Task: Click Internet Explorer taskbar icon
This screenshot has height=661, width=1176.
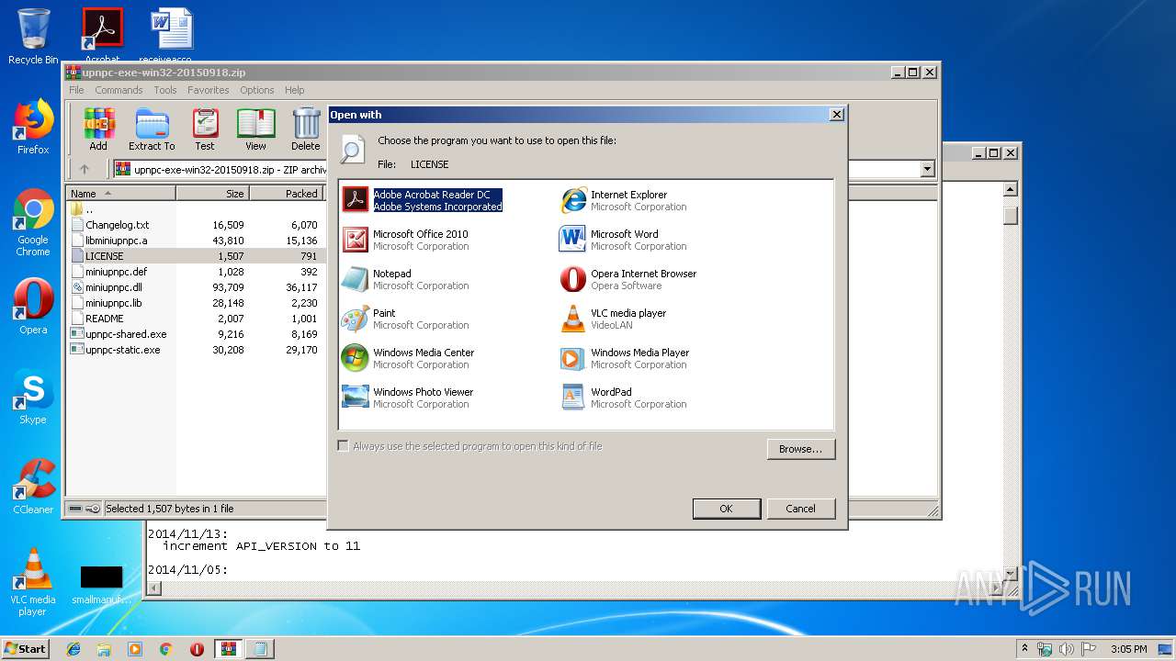Action: click(73, 649)
